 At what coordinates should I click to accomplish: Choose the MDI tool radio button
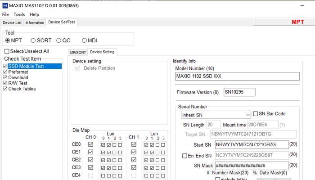pos(84,40)
